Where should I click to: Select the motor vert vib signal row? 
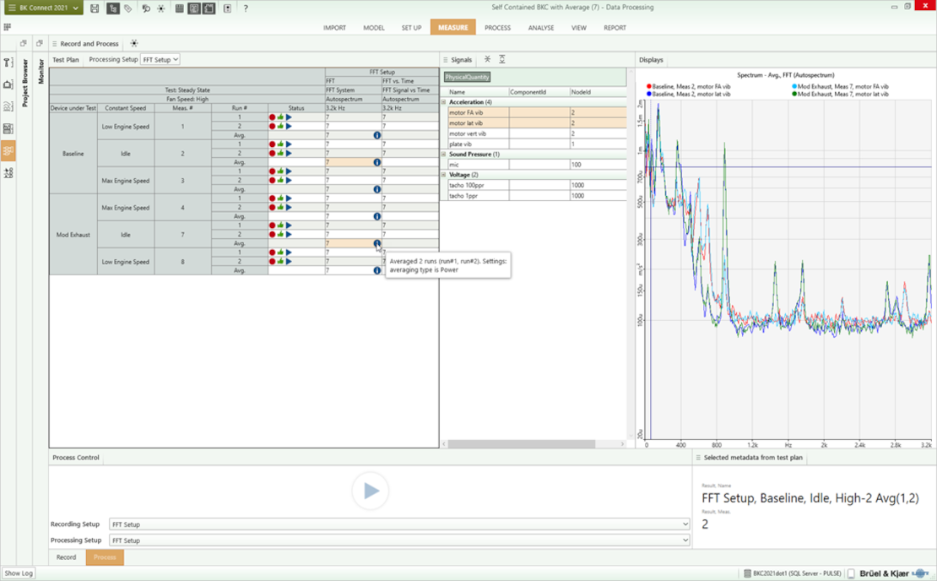pos(477,133)
